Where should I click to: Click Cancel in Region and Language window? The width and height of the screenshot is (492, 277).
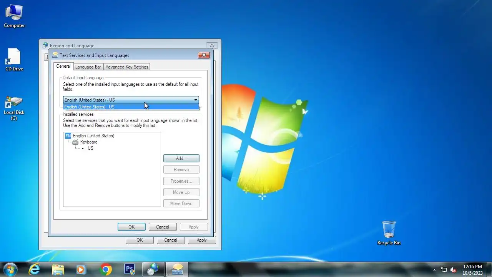[x=171, y=240]
